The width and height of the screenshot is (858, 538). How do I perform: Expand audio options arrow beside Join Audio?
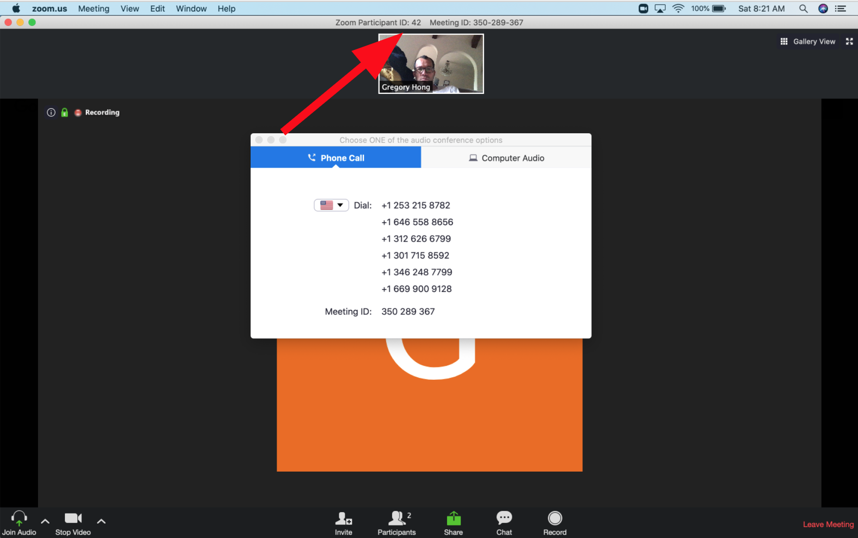click(x=45, y=521)
